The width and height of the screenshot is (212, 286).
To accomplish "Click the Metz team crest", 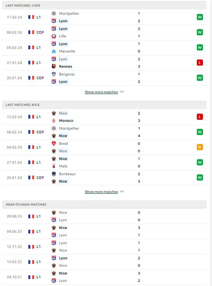I will (54, 166).
